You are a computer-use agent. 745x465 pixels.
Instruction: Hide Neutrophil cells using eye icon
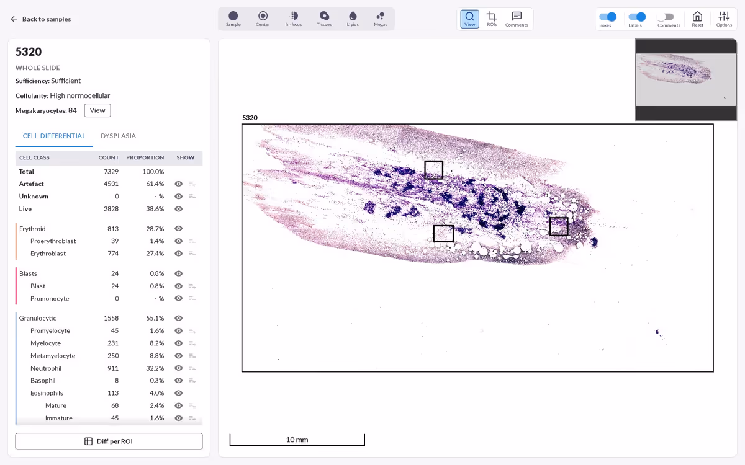point(179,368)
